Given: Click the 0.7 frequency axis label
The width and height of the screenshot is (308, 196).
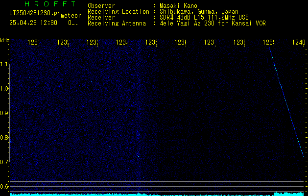Looking at the screenshot, I should coord(4,162).
